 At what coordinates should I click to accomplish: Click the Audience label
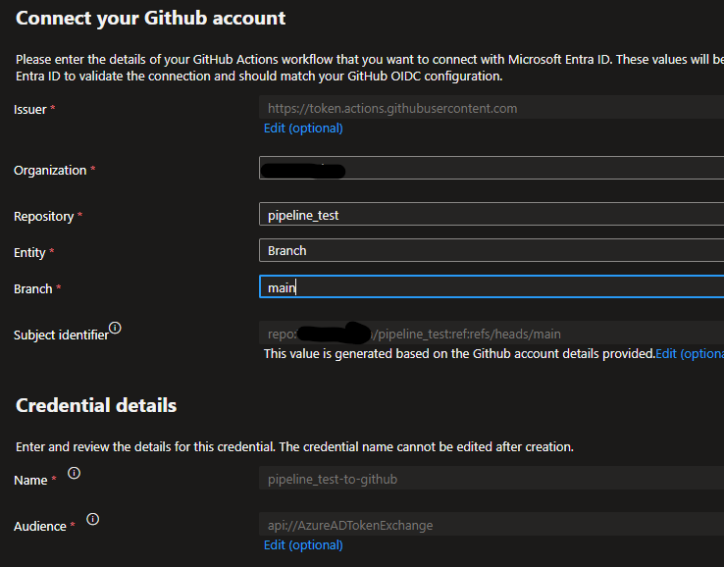(39, 527)
